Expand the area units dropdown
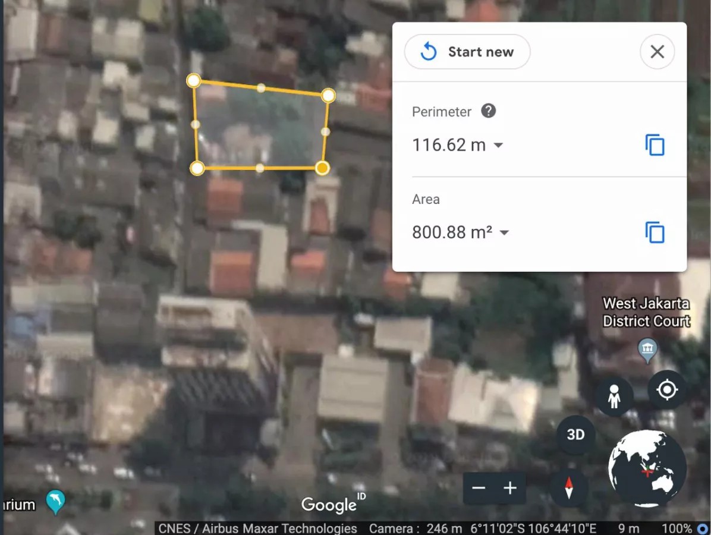 [x=504, y=232]
